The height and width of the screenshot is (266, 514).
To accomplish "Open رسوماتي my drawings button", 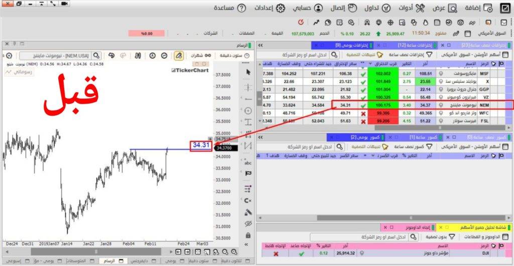I will click(19, 72).
